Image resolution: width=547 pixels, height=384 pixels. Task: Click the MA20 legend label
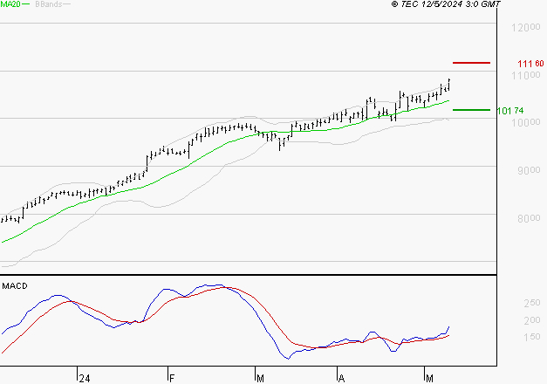[10, 4]
